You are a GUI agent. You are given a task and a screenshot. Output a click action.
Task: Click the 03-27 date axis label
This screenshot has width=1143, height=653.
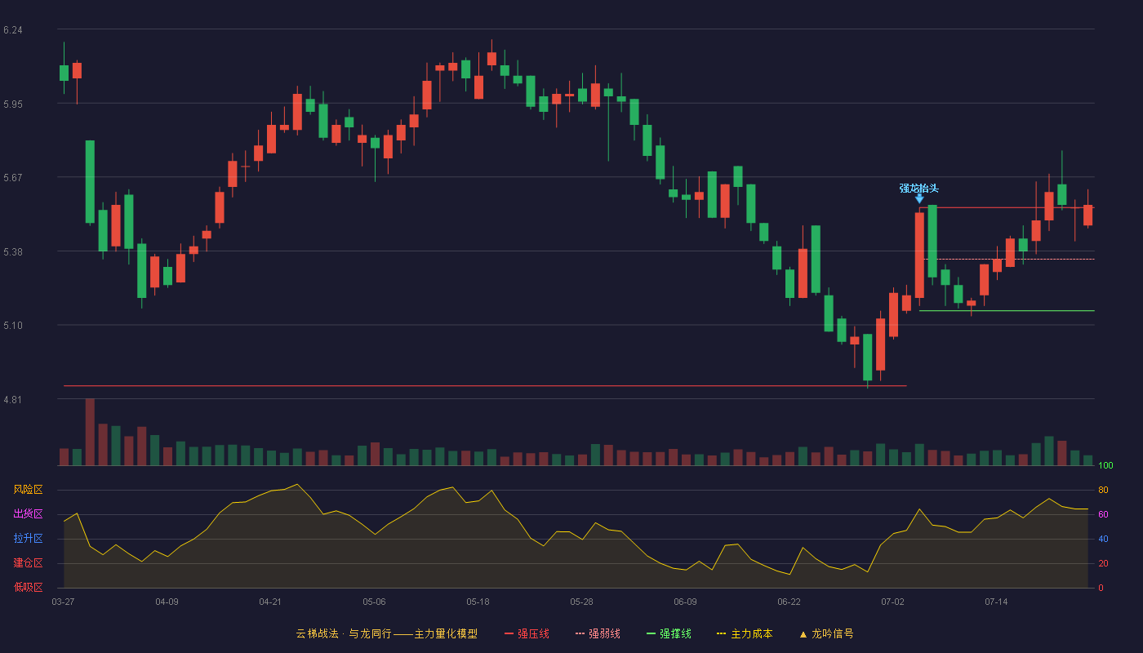(x=63, y=602)
